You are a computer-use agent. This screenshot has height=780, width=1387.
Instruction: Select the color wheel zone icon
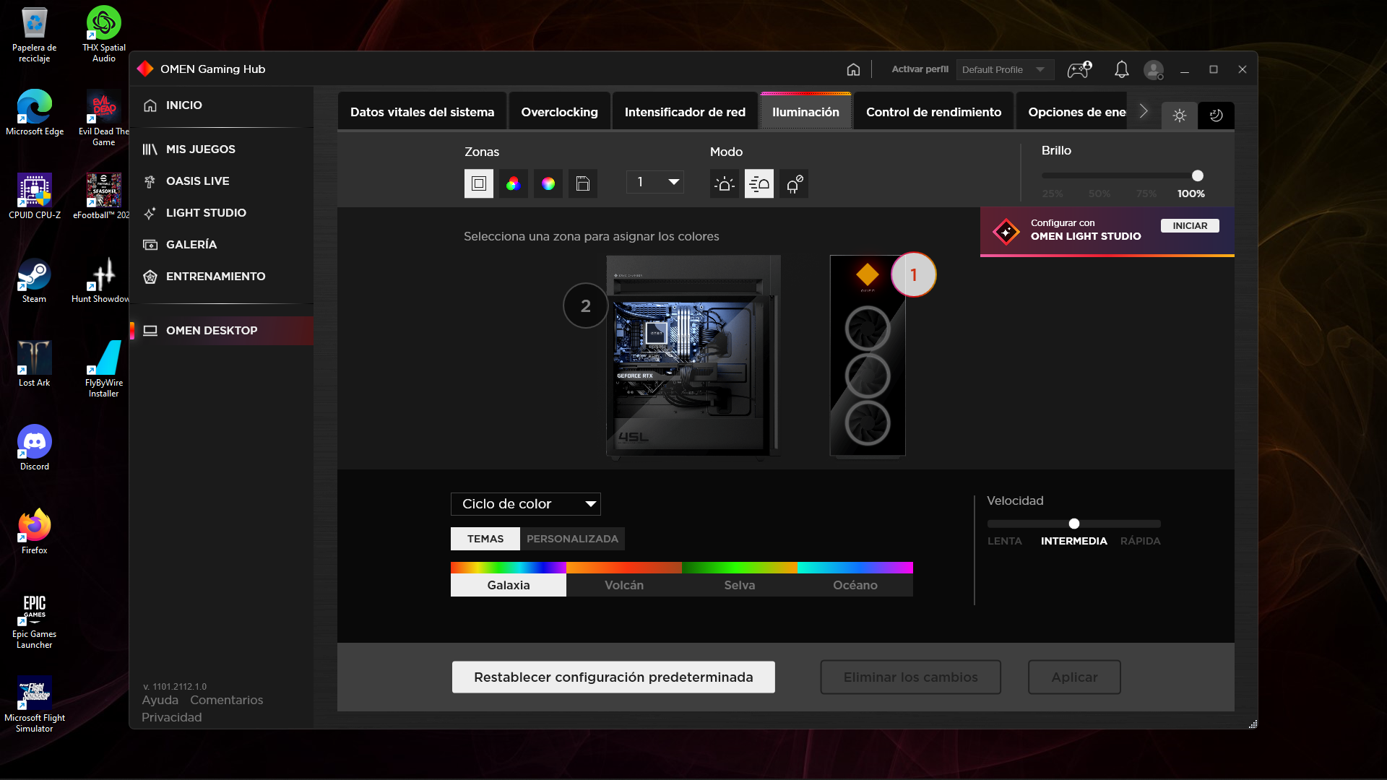[548, 183]
